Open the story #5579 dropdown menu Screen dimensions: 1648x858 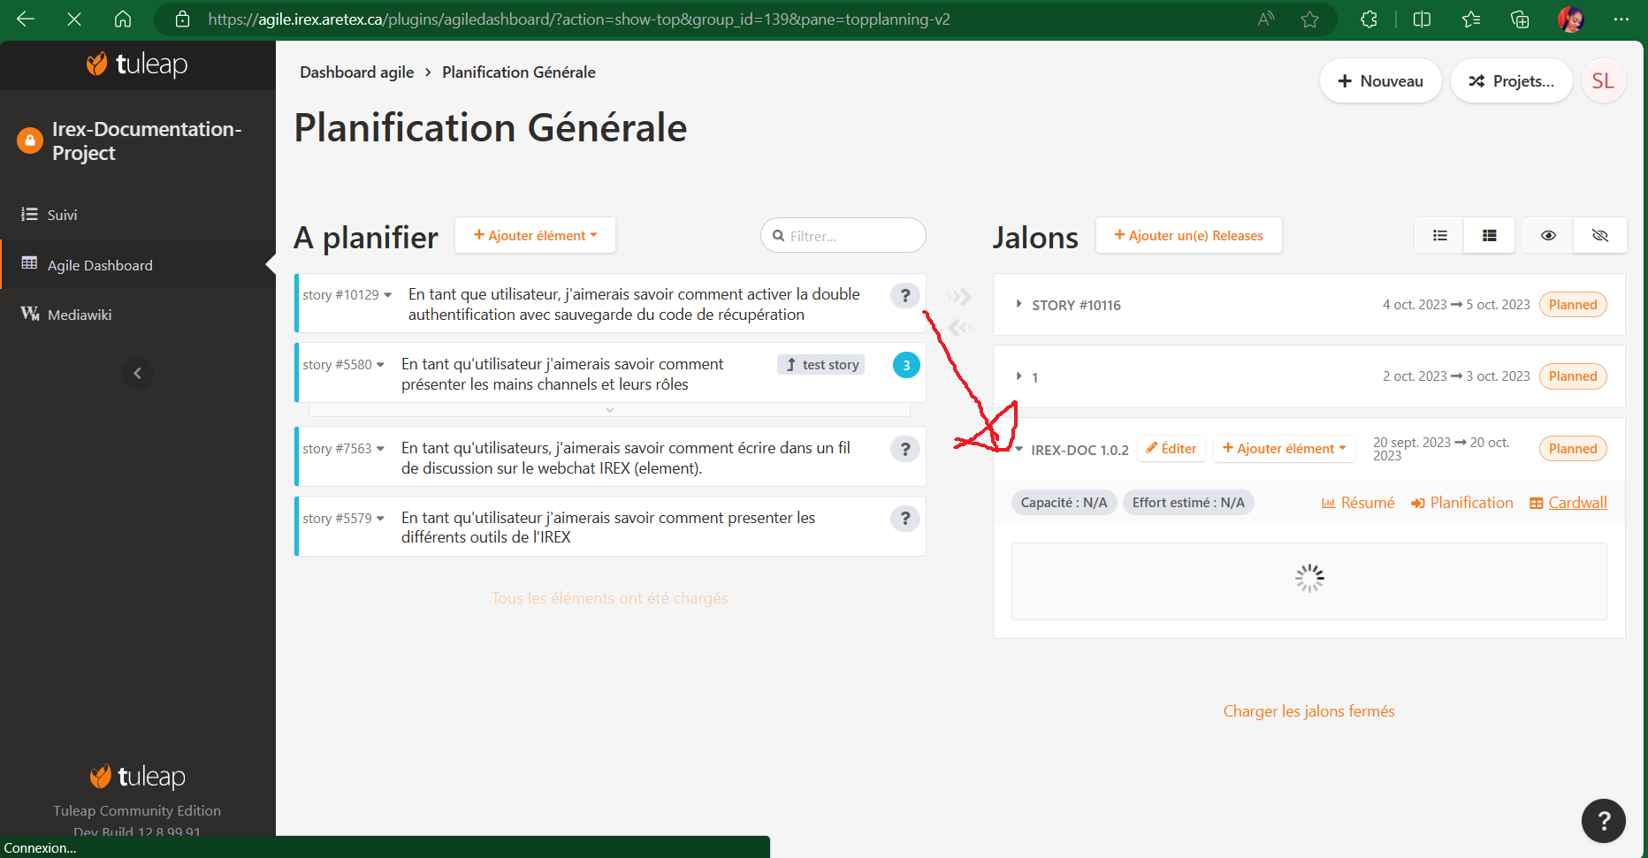point(380,519)
